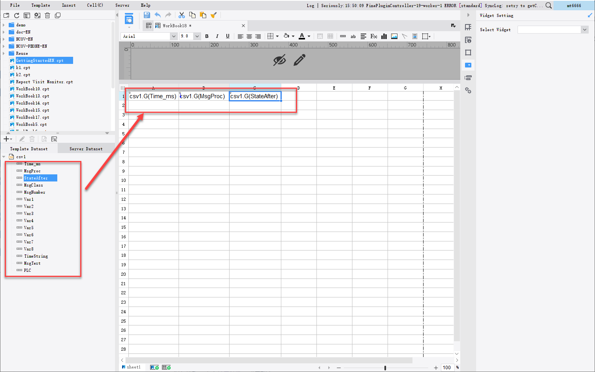Image resolution: width=595 pixels, height=372 pixels.
Task: Click the zoom slider handle
Action: [385, 368]
